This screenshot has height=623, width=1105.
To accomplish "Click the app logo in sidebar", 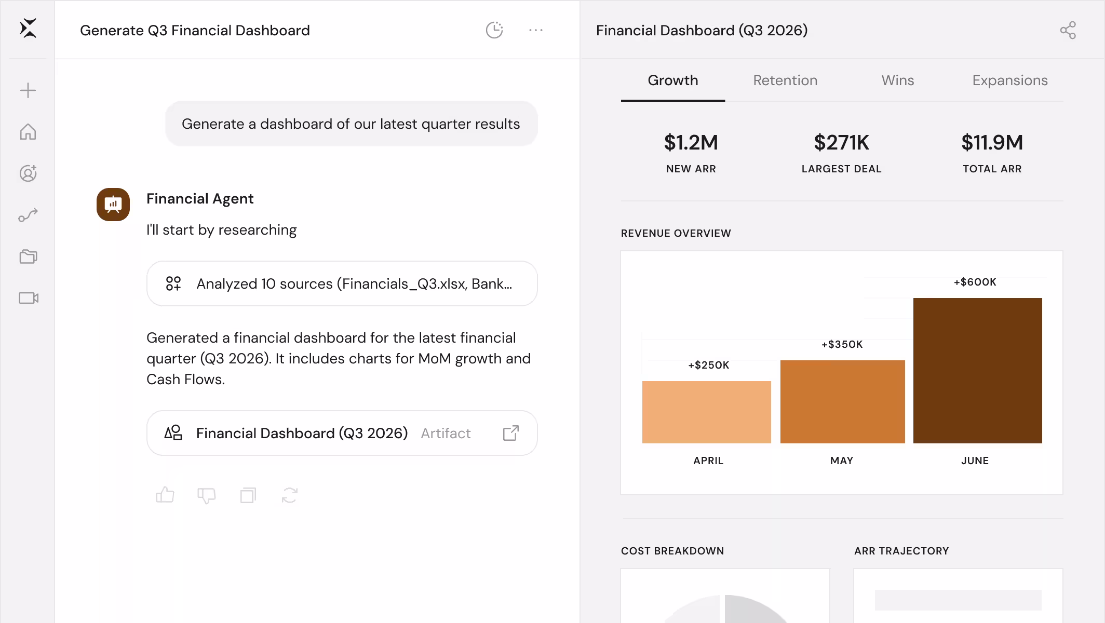I will 28,29.
